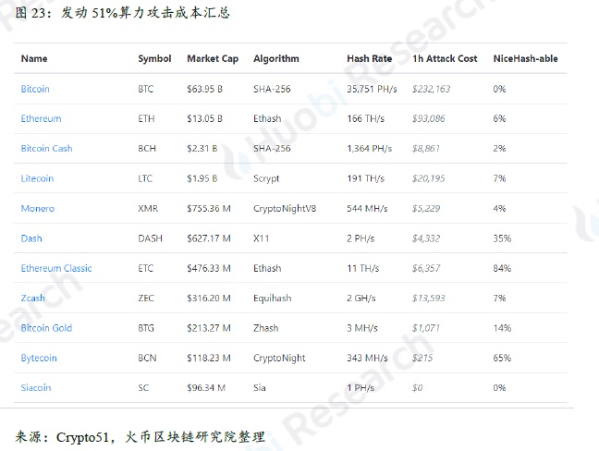Click the $2.31 B market cap
Image resolution: width=599 pixels, height=451 pixels.
click(202, 149)
